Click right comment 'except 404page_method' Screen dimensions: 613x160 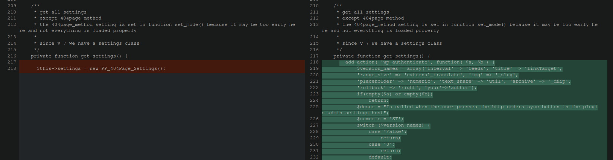tap(373, 18)
